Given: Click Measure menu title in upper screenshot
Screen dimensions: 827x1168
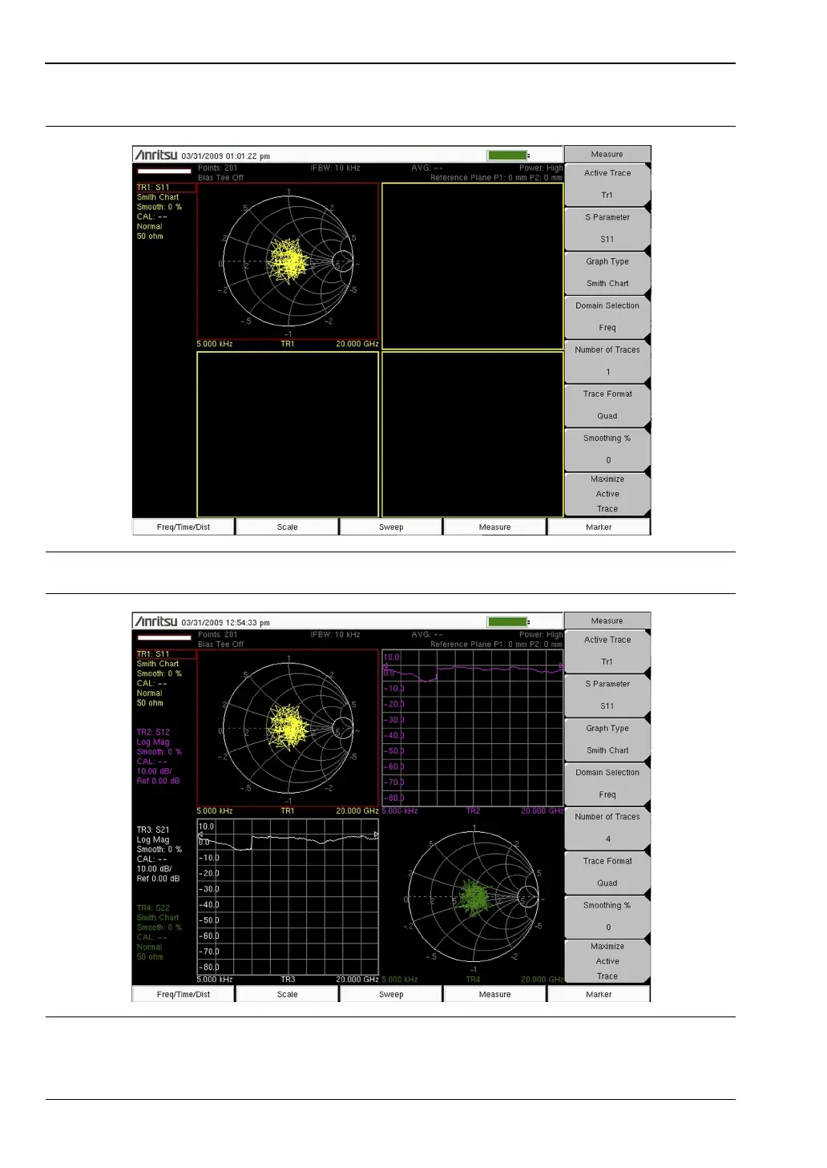Looking at the screenshot, I should pyautogui.click(x=607, y=154).
